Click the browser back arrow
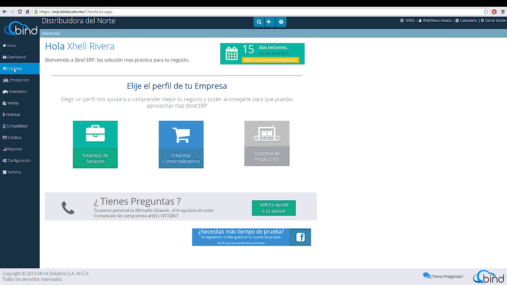Viewport: 507px width, 285px height. click(x=5, y=11)
